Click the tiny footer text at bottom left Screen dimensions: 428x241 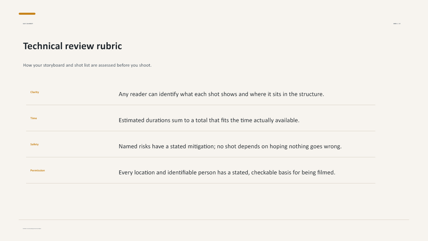32,229
